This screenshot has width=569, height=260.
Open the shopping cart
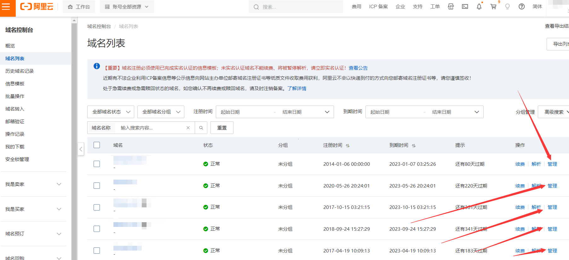pyautogui.click(x=493, y=7)
